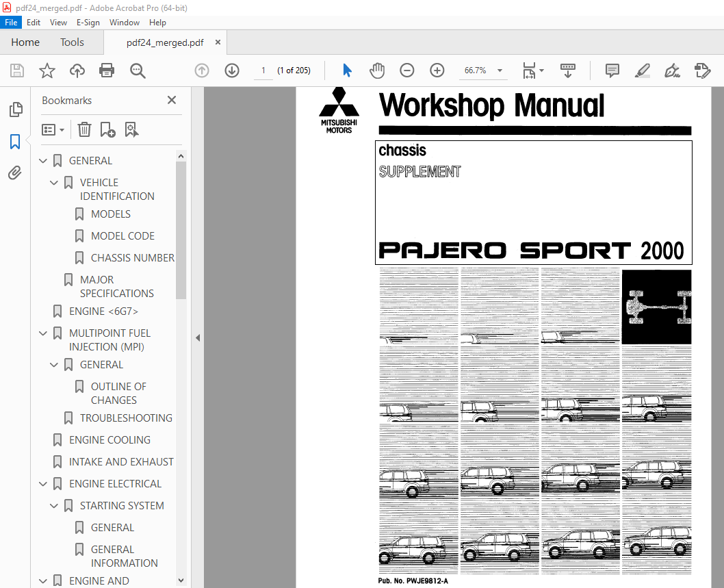
Task: Open the Find text search tool
Action: [138, 71]
